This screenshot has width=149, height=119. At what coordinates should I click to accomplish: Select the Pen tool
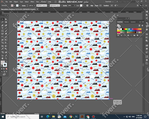2,25
